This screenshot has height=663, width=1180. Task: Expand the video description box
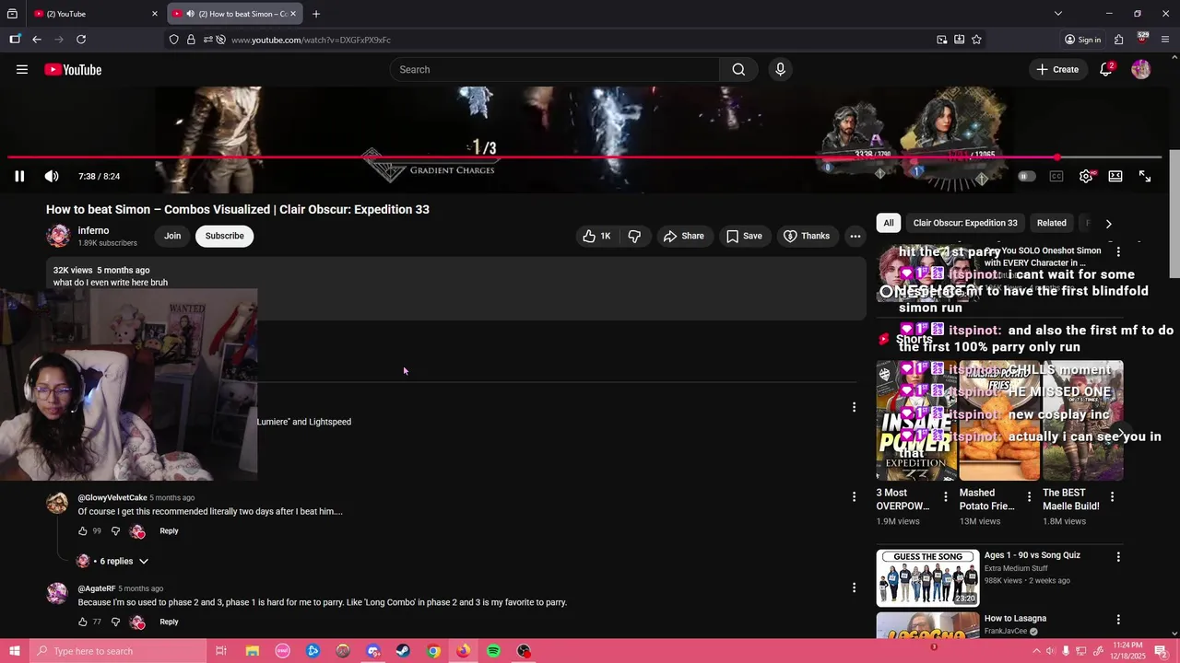click(456, 289)
